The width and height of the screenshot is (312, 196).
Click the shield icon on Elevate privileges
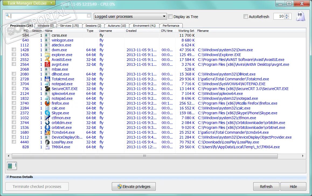point(119,187)
